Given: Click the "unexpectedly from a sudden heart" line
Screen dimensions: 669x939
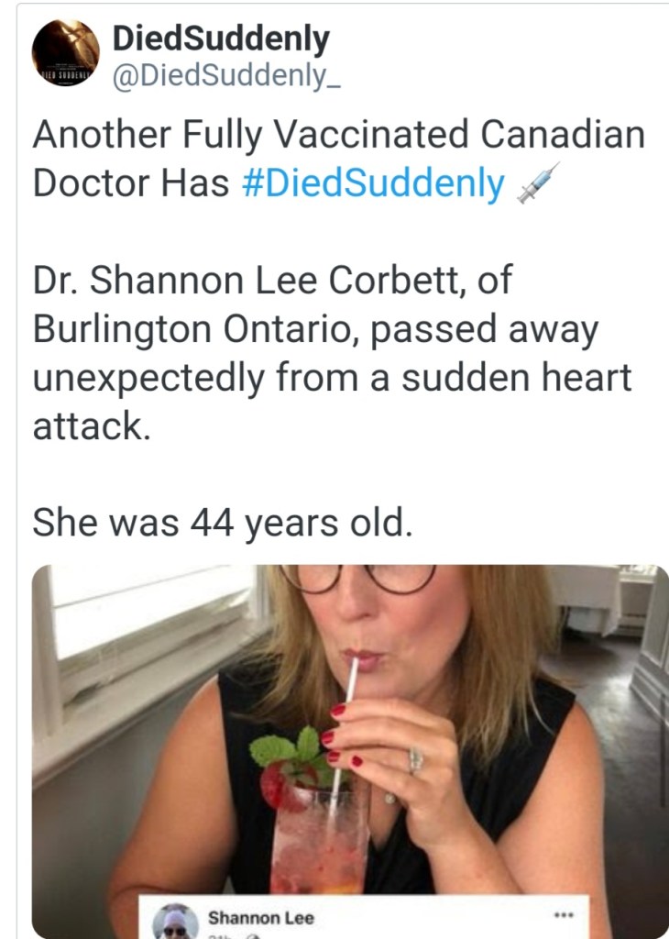Looking at the screenshot, I should tap(332, 378).
